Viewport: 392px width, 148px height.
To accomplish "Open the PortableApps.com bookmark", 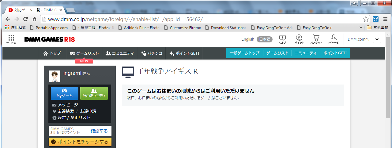I will [49, 27].
